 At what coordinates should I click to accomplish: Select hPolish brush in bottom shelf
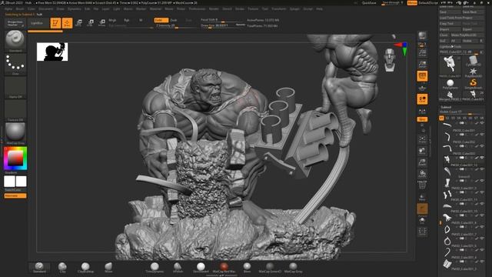[178, 268]
